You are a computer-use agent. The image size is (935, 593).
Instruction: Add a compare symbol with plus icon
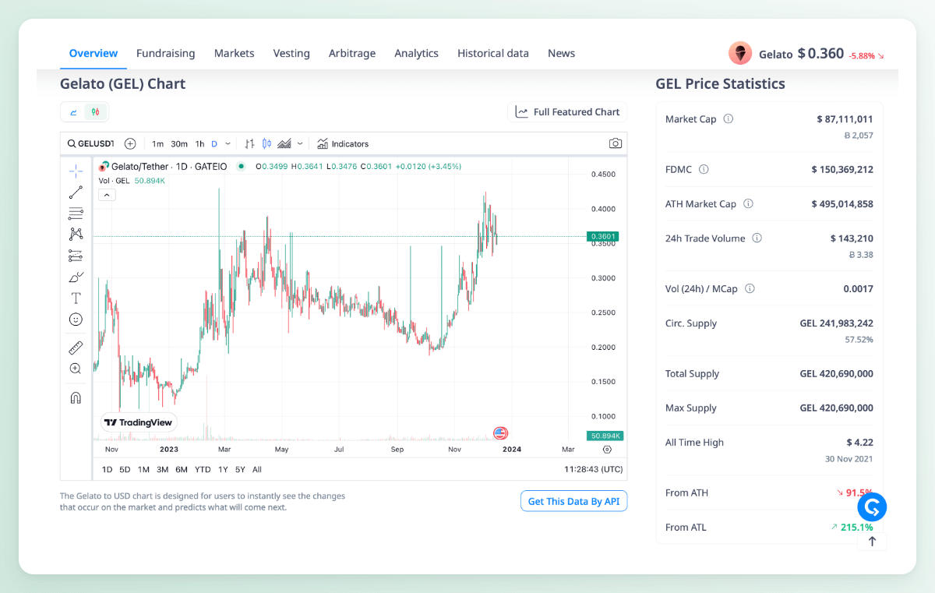(x=130, y=143)
